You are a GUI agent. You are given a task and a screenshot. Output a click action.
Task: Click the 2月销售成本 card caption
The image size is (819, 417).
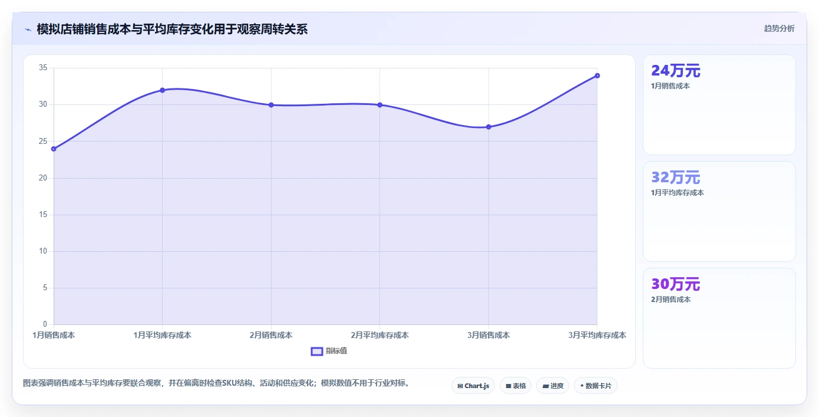click(x=670, y=300)
